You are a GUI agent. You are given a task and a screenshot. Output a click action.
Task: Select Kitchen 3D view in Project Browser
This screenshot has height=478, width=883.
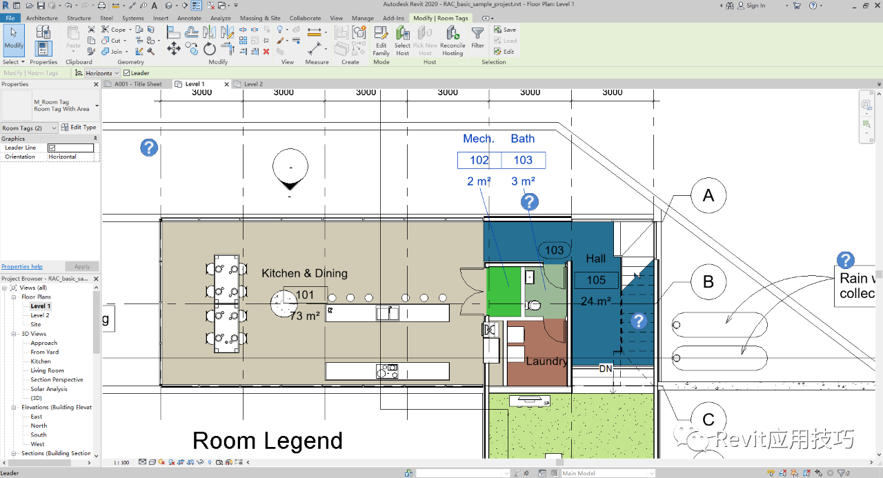41,361
